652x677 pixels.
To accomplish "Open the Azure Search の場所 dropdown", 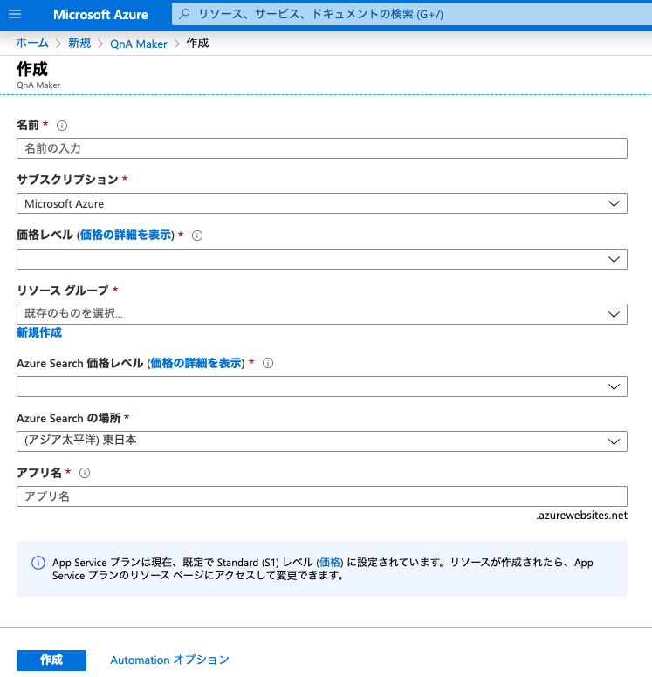I will [322, 441].
